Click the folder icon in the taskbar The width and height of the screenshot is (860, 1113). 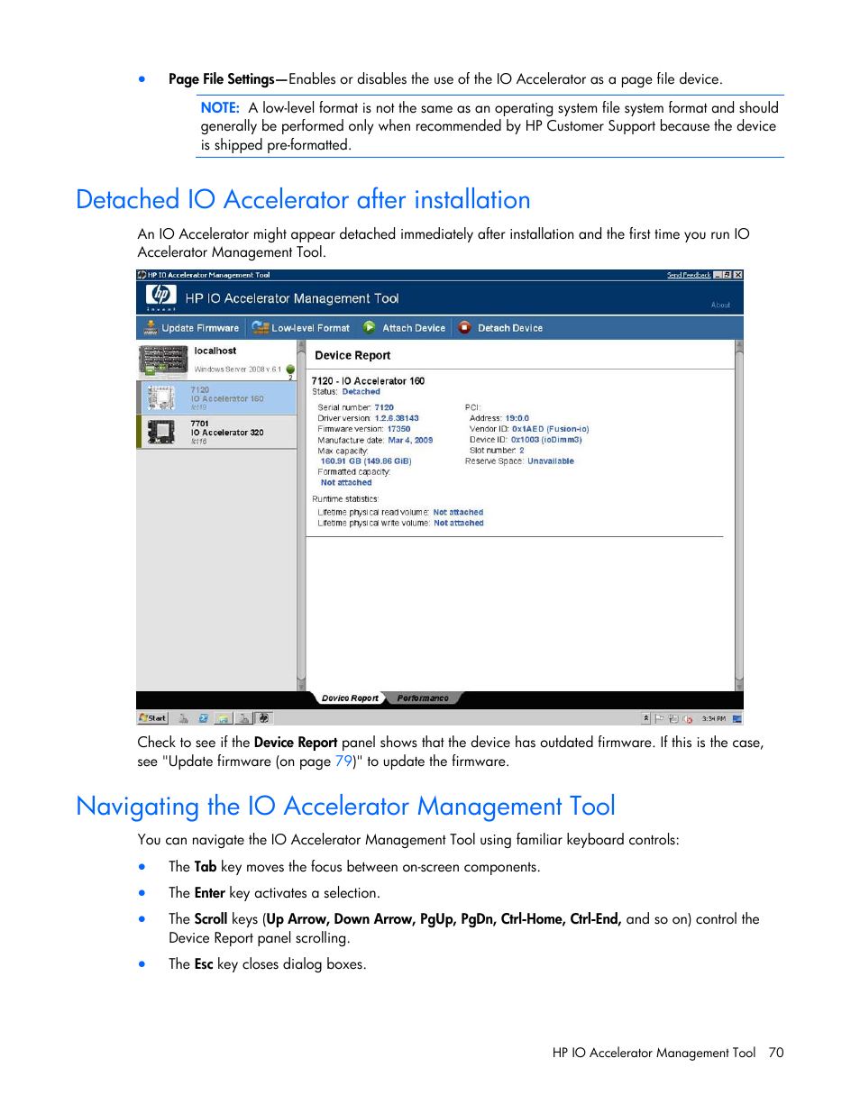(223, 718)
